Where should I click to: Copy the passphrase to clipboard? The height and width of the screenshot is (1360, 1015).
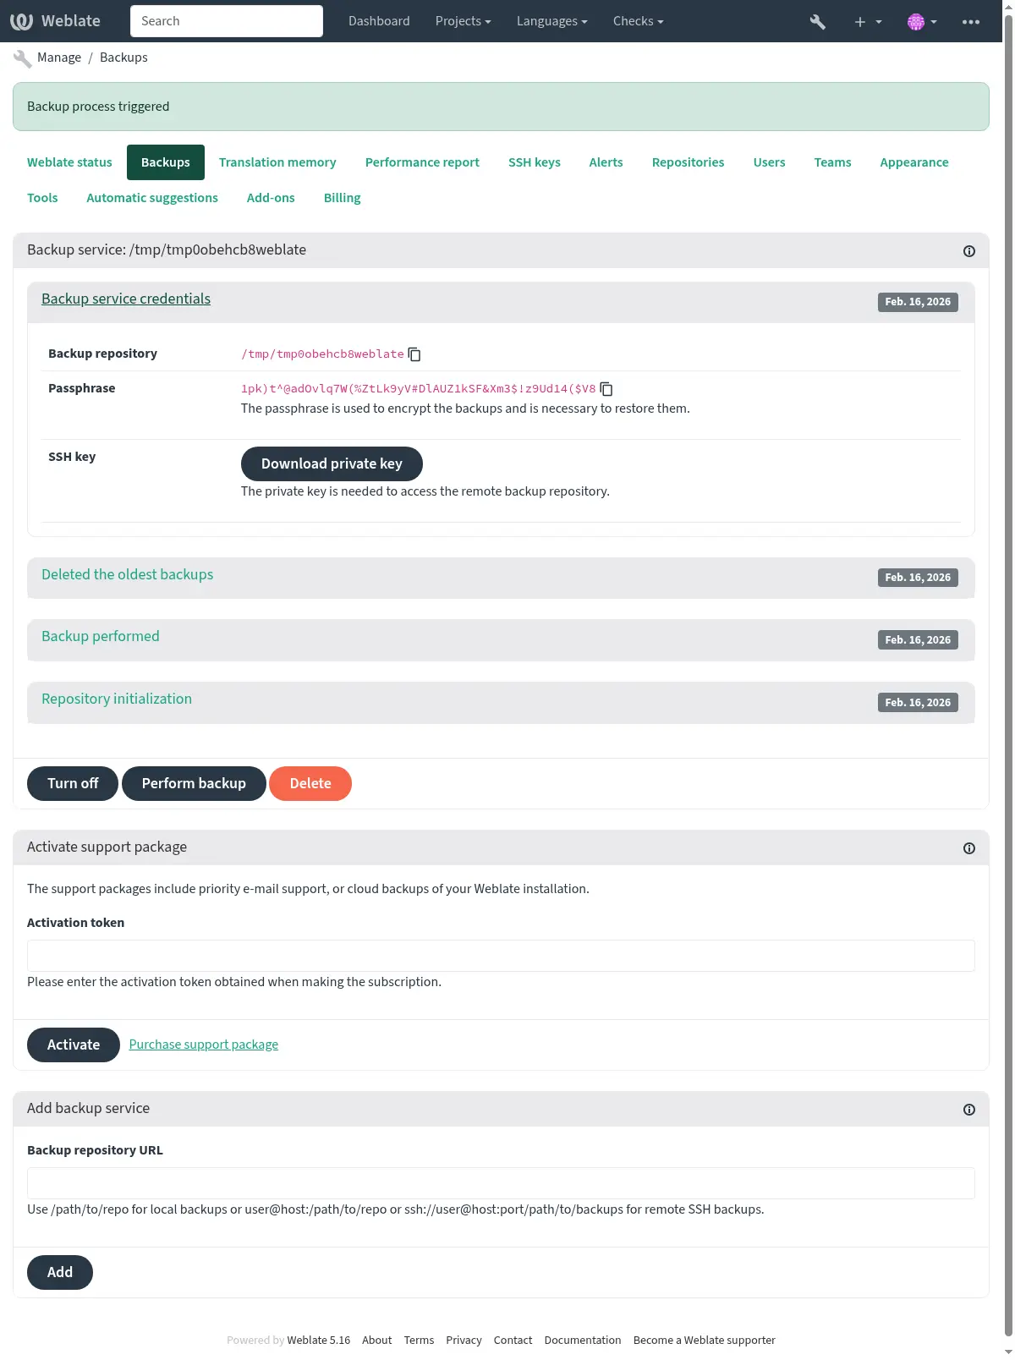click(x=606, y=389)
